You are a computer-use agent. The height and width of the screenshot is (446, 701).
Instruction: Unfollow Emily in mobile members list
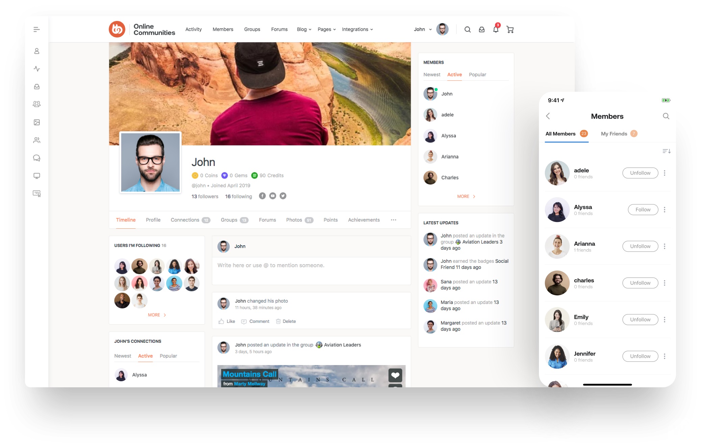tap(640, 319)
